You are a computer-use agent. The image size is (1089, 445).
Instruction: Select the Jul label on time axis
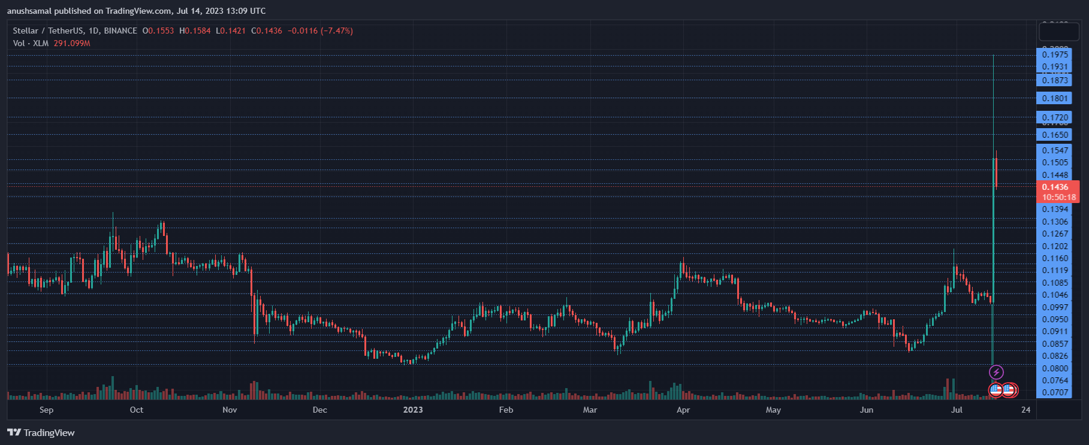coord(957,410)
